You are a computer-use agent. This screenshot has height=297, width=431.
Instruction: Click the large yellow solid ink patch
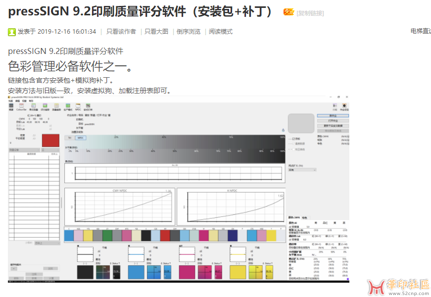click(x=238, y=272)
